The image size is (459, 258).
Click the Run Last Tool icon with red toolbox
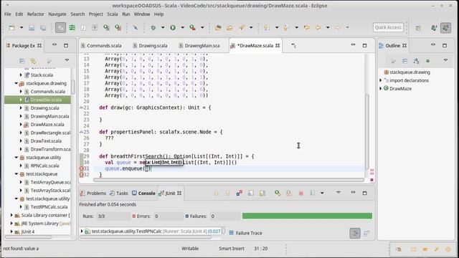point(192,27)
